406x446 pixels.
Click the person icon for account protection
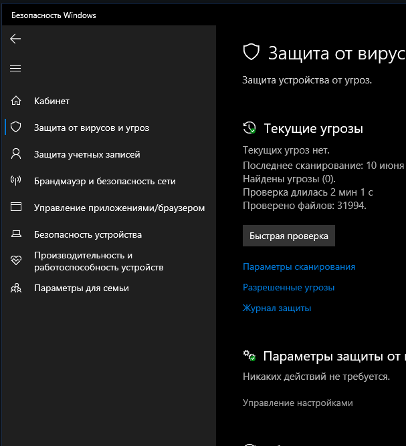coord(16,154)
